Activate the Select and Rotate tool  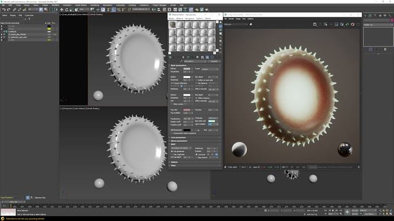coord(66,10)
